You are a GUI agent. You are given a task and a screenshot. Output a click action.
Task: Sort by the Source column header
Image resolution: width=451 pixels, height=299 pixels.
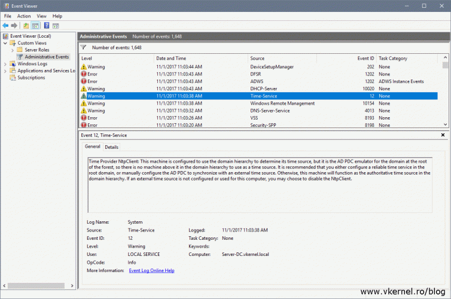tap(282, 59)
